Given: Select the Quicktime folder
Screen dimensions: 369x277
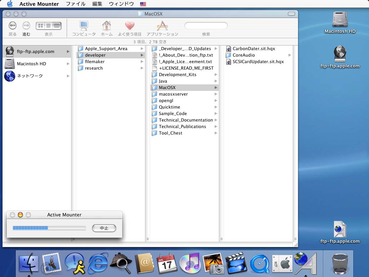Looking at the screenshot, I should point(184,107).
